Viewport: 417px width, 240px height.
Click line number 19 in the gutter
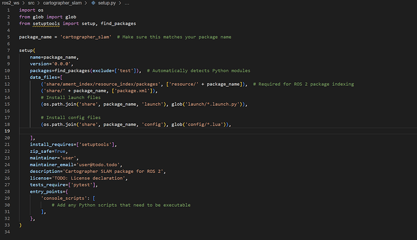(x=7, y=131)
